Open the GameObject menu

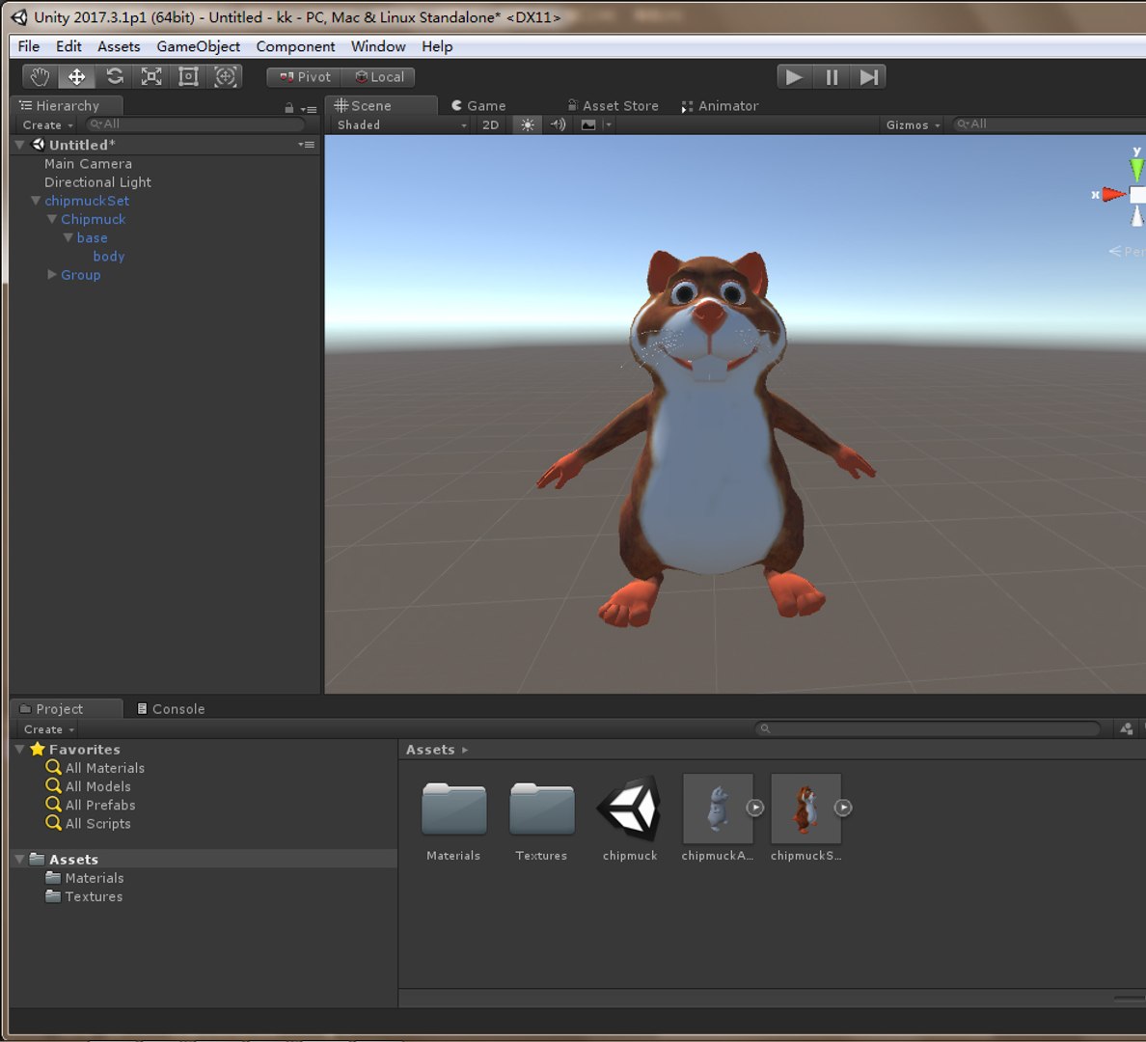198,46
